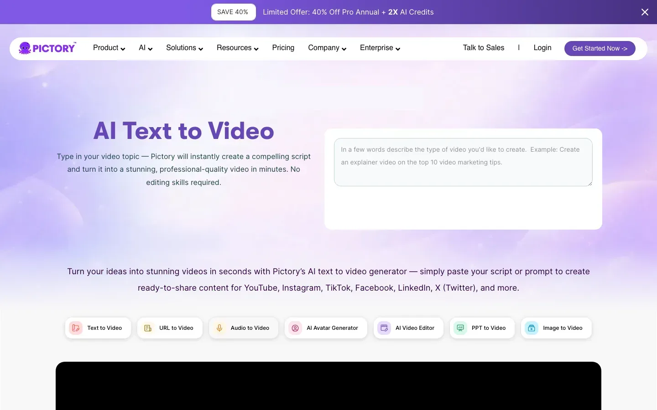Click the Audio to Video microphone icon
Image resolution: width=657 pixels, height=410 pixels.
point(219,328)
